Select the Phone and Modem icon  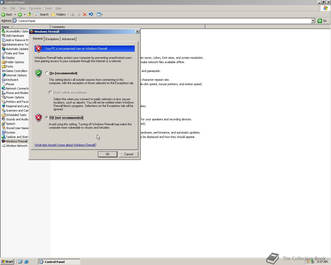pos(4,93)
